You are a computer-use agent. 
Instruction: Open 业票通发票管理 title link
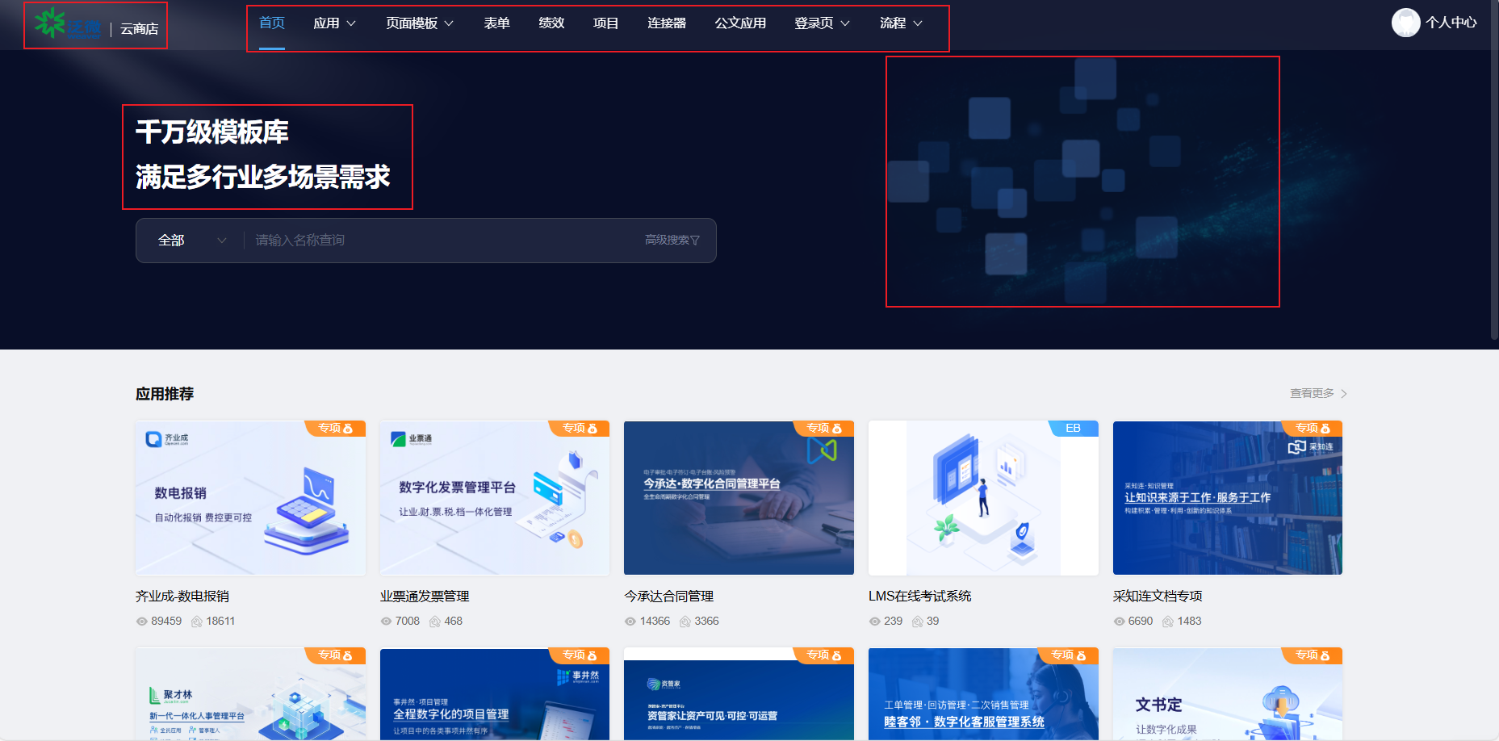coord(425,597)
